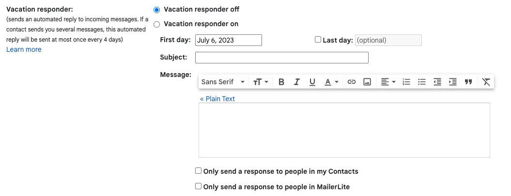
Task: Open the Sans Serif font dropdown
Action: coord(223,82)
